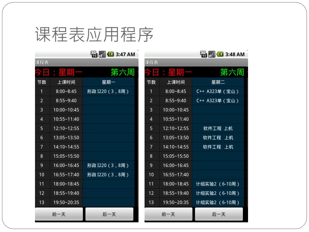This screenshot has height=232, width=309.
Task: Click signal strength icon in right phone status bar
Action: 212,54
